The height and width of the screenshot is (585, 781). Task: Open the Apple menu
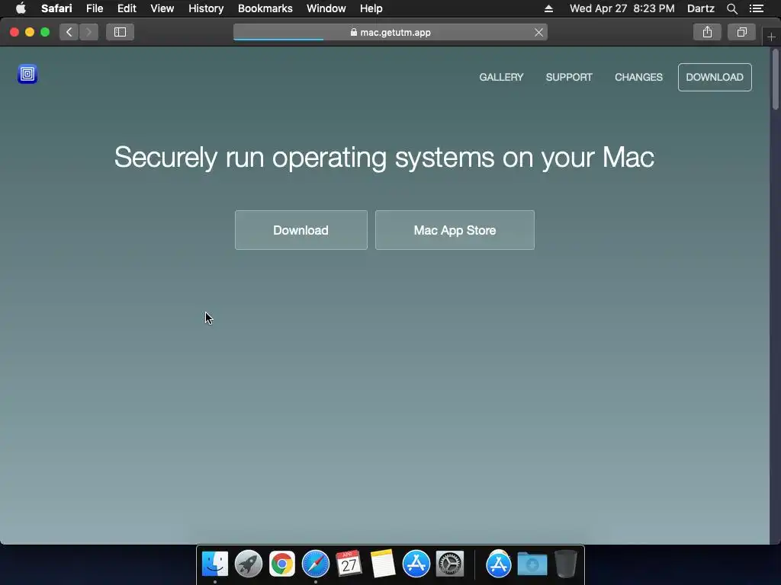tap(21, 8)
